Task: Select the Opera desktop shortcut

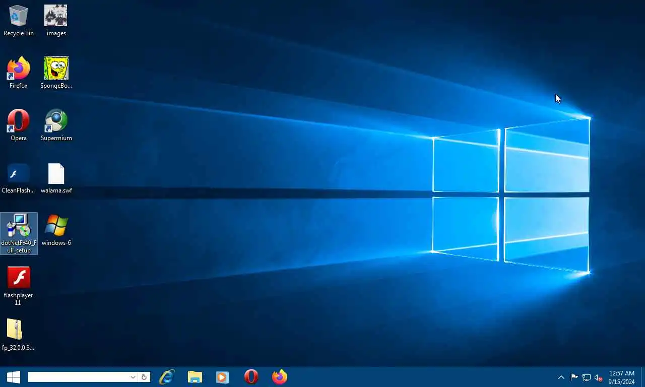Action: (19, 125)
